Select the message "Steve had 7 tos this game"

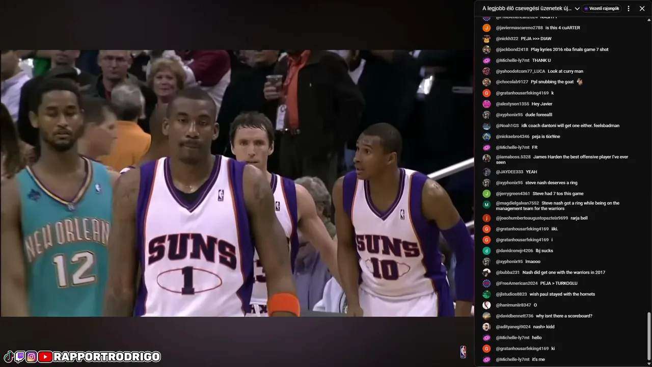[558, 194]
